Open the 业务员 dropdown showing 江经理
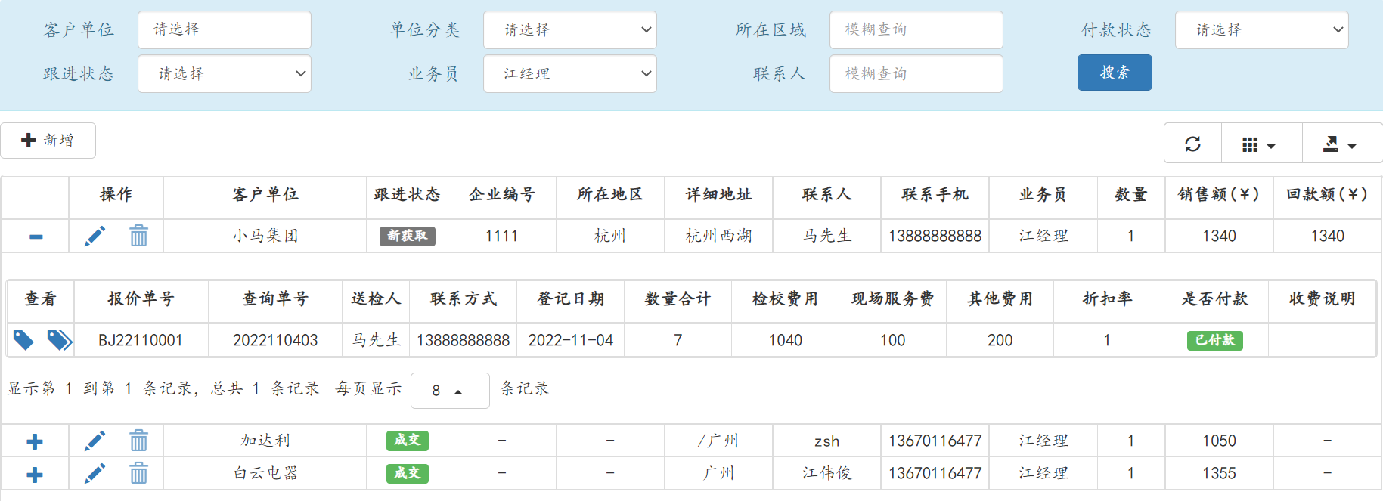1383x501 pixels. (569, 74)
